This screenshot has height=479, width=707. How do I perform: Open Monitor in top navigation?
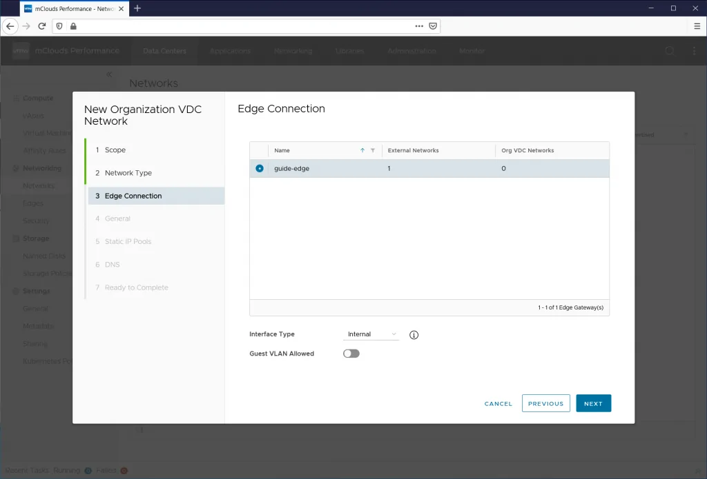(472, 51)
